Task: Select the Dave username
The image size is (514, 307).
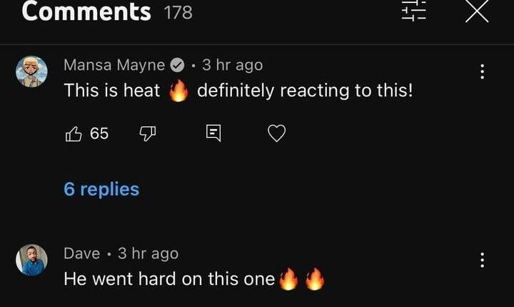Action: coord(81,253)
